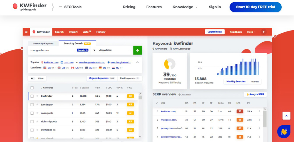Expand the SERP overview table icon
Screen dimensions: 294x142
click(x=157, y=103)
